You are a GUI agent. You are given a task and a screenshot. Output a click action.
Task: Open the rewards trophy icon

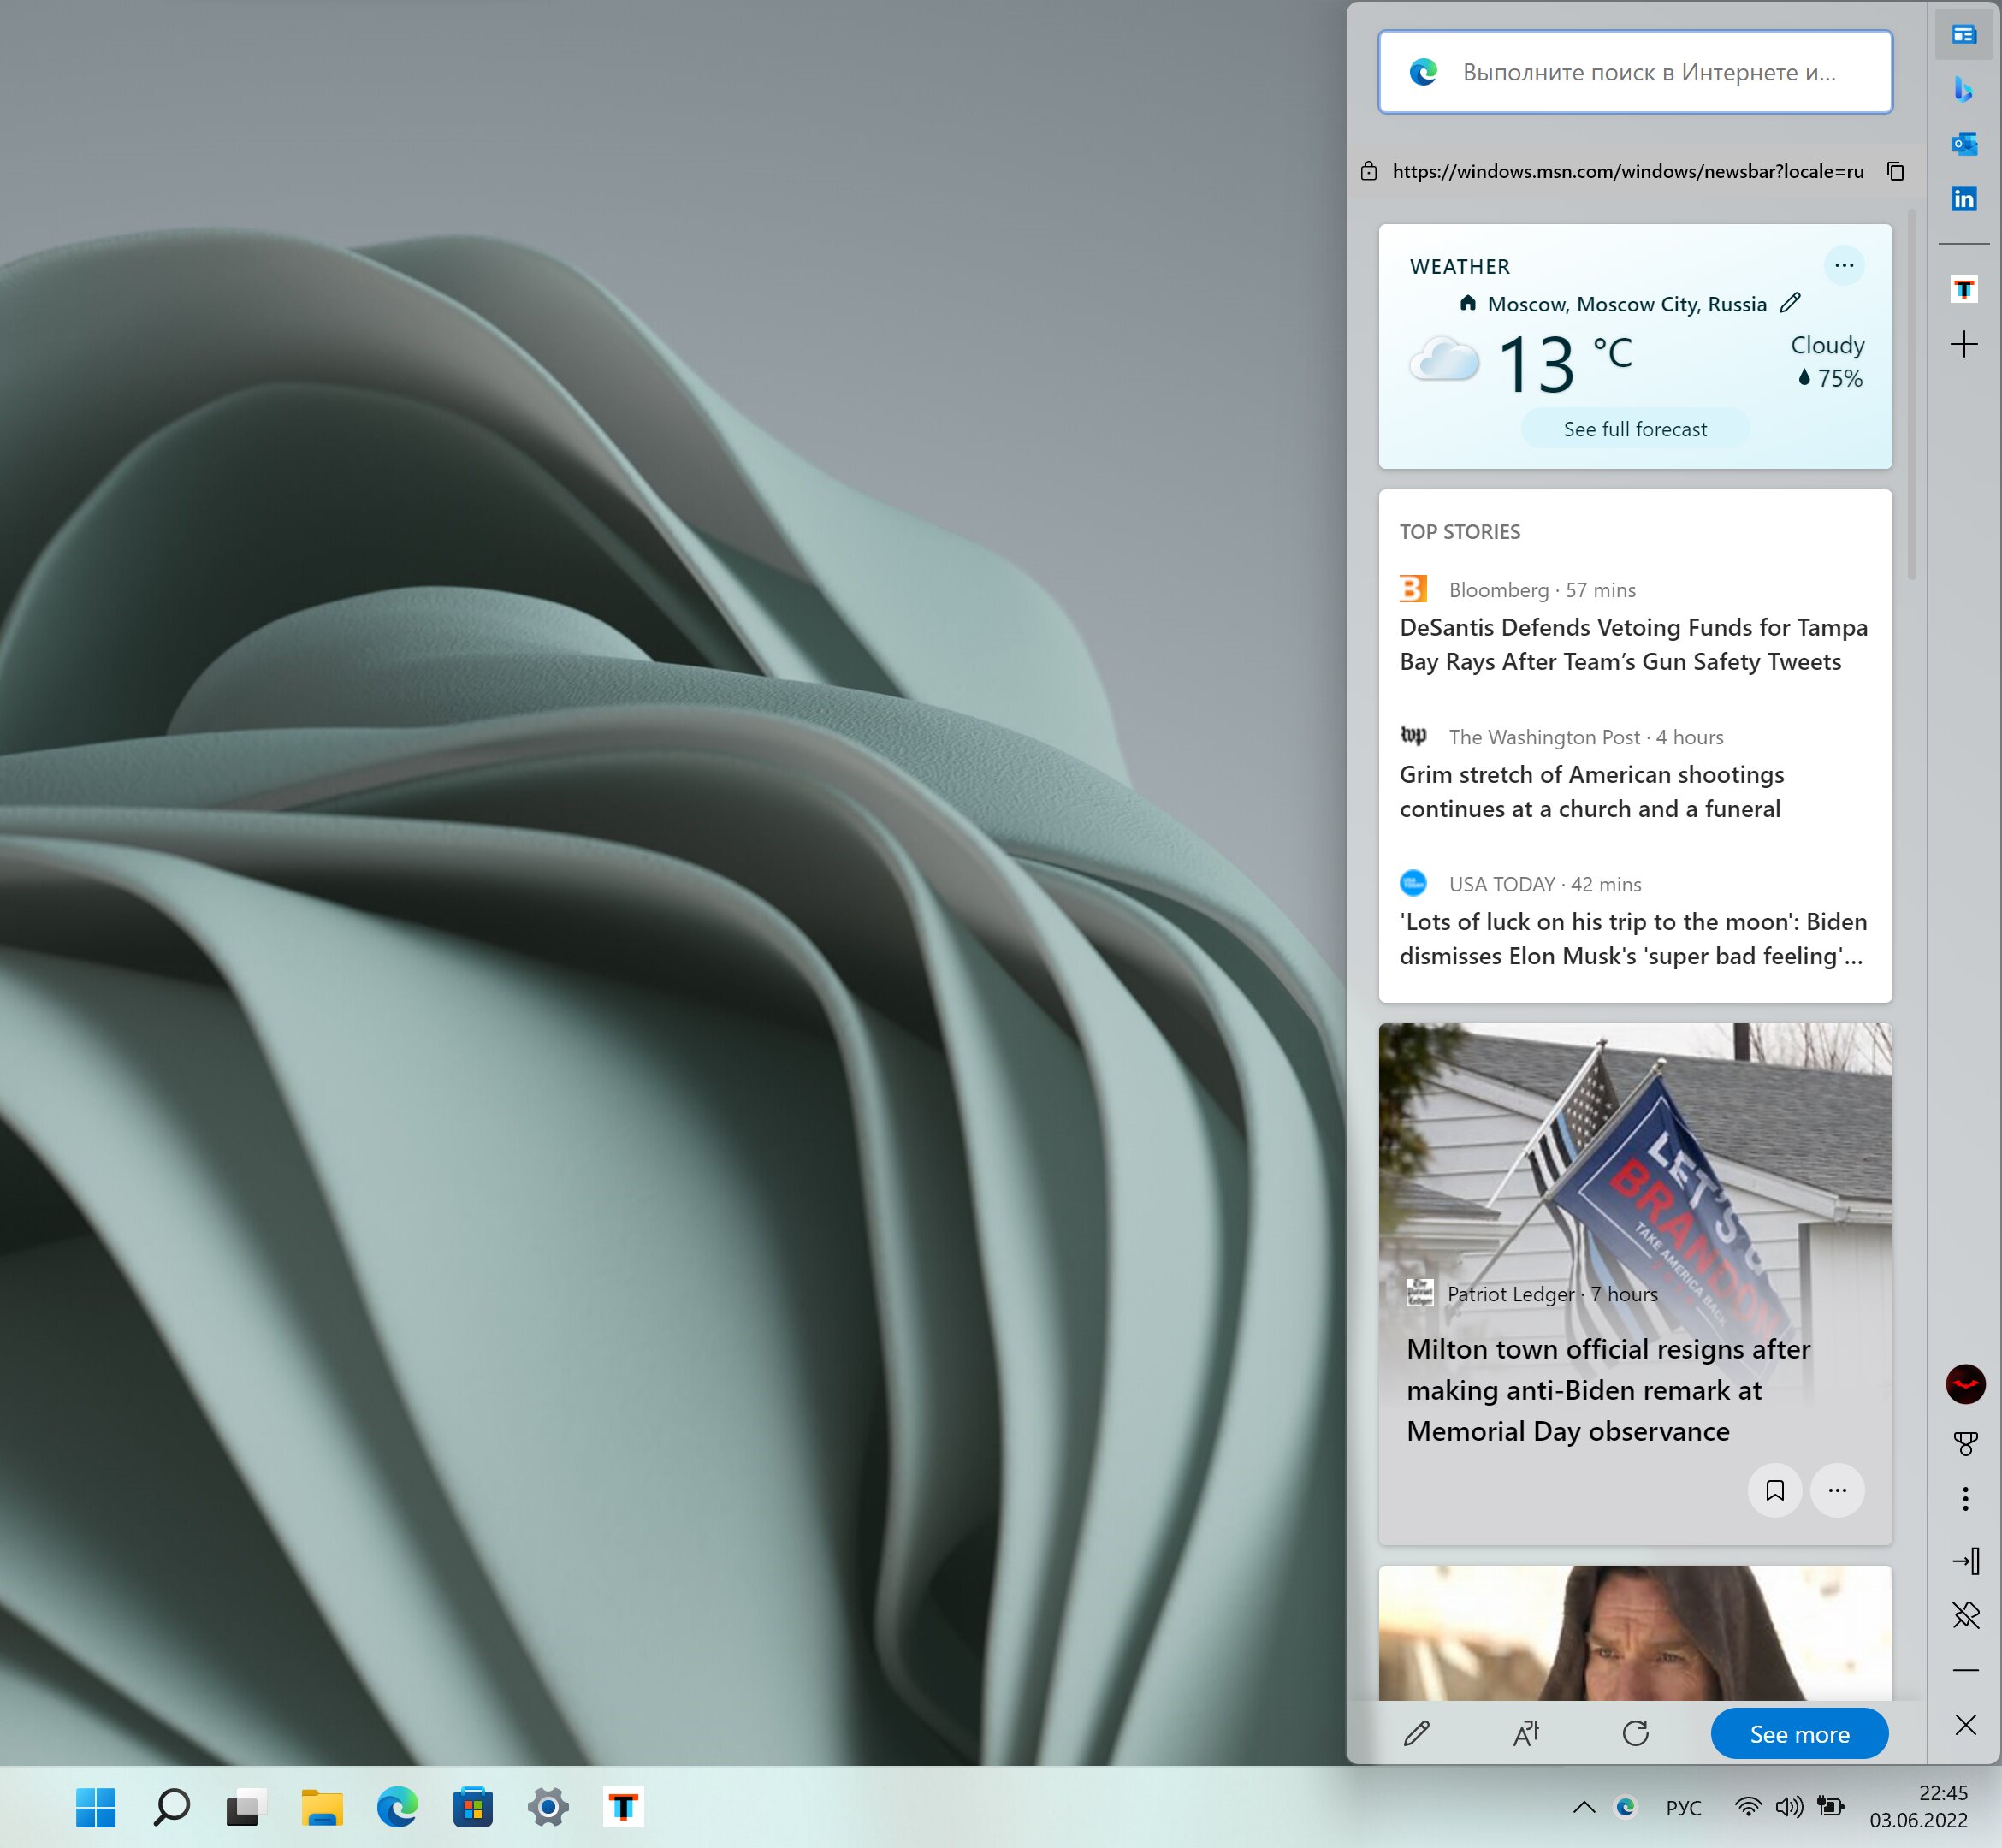(x=1965, y=1443)
